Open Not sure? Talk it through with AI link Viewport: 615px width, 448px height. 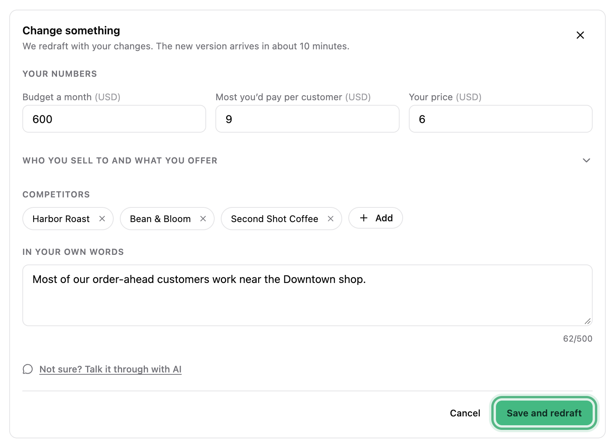[x=110, y=369]
